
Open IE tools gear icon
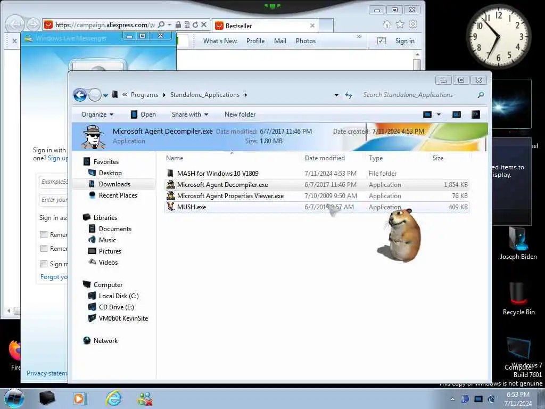tap(413, 24)
